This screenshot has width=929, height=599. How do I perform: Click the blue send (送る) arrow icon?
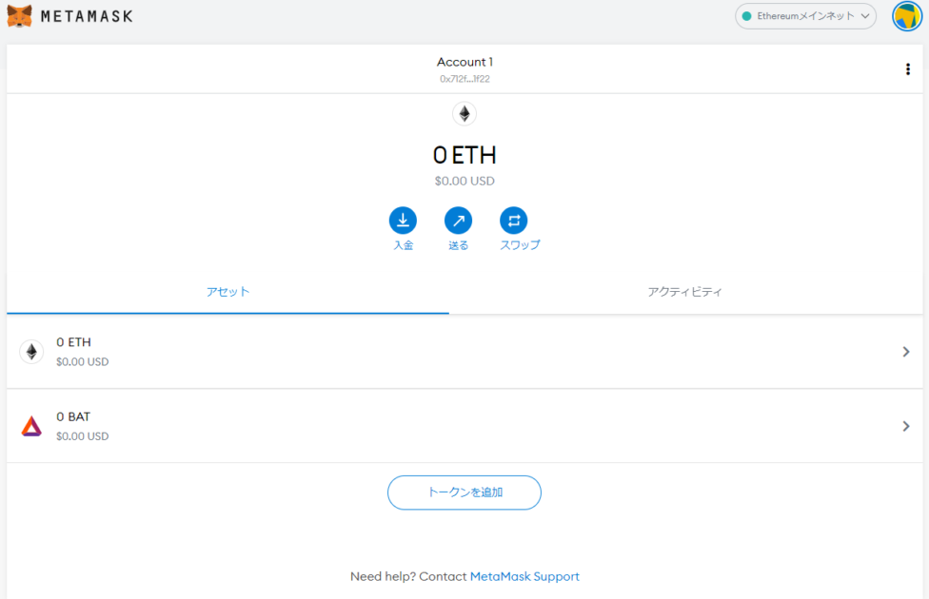(x=458, y=221)
